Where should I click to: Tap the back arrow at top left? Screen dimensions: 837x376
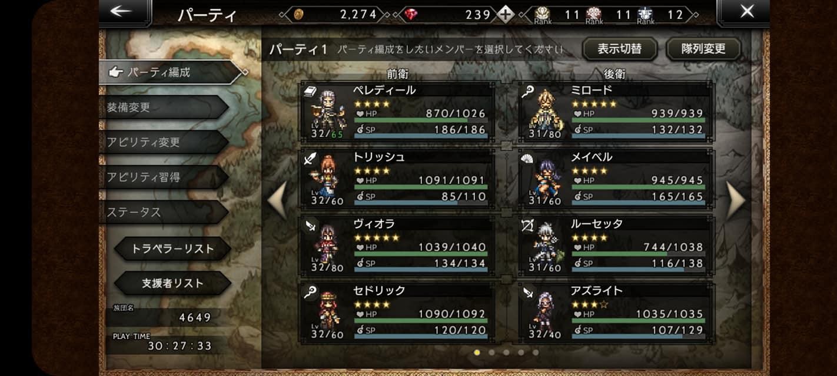(121, 11)
